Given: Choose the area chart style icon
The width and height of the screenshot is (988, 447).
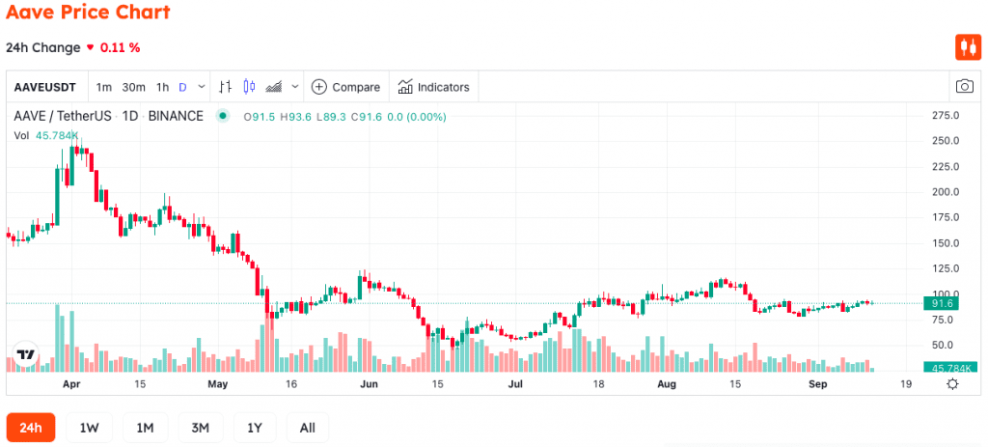Looking at the screenshot, I should click(x=273, y=87).
